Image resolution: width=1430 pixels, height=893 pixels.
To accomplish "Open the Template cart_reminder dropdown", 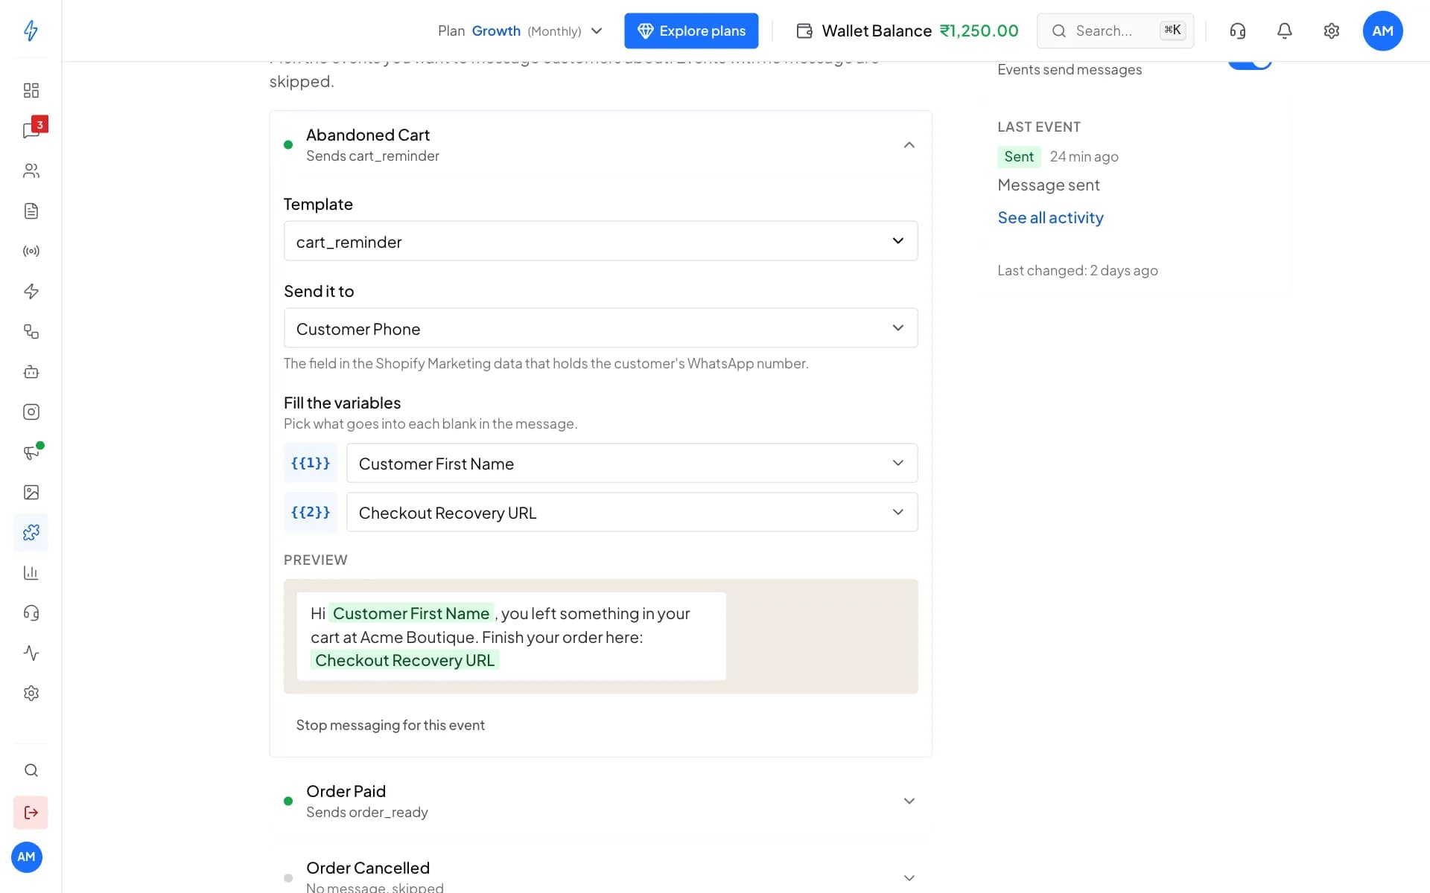I will click(x=600, y=240).
